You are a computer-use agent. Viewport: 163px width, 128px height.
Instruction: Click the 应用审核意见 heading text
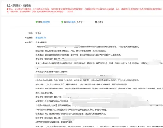(41, 42)
